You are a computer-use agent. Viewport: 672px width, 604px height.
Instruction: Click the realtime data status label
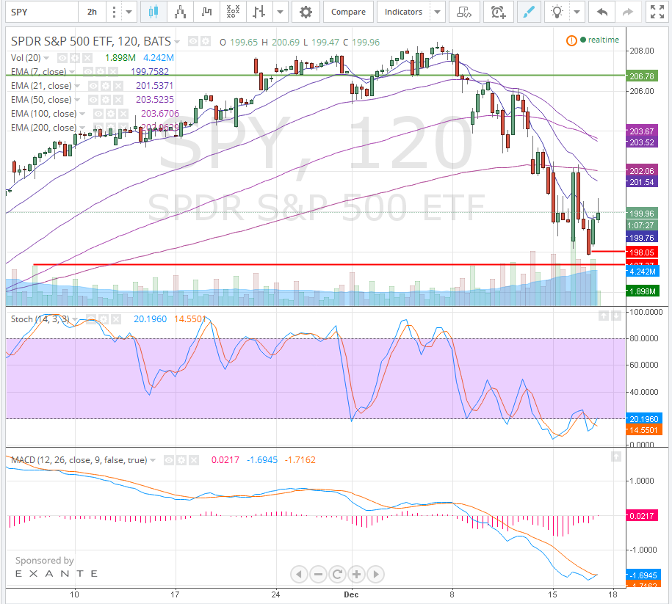604,40
